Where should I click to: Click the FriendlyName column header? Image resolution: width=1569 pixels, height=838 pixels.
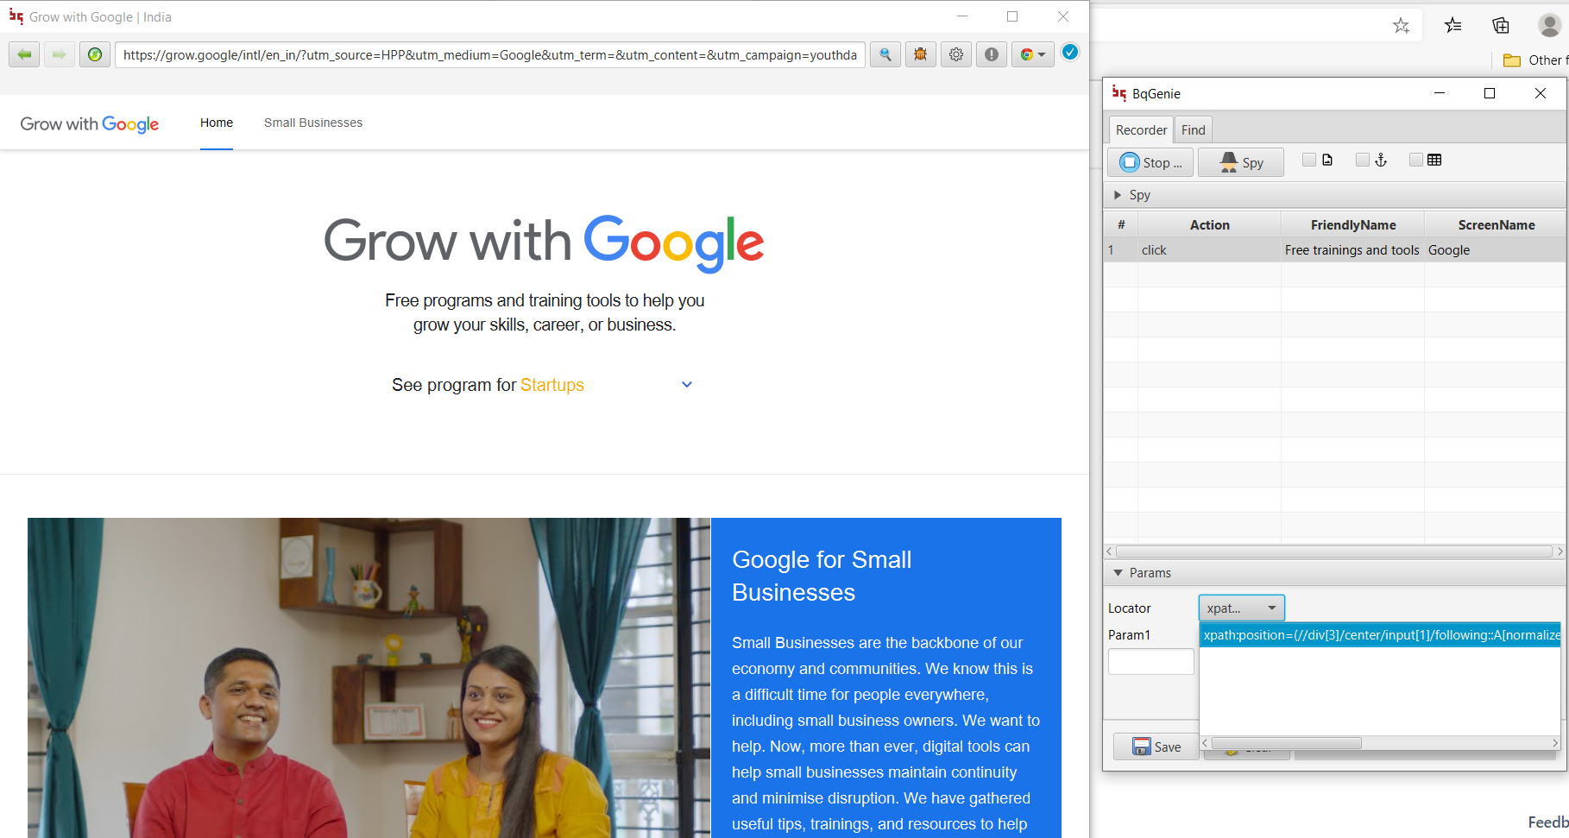(x=1352, y=224)
